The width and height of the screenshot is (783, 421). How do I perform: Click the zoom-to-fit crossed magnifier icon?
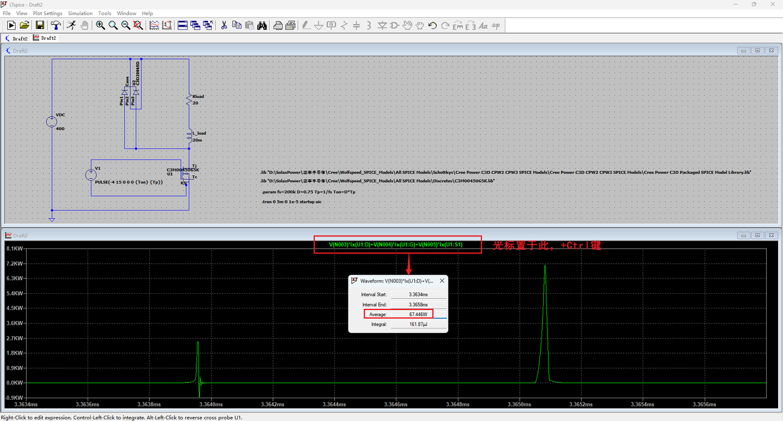(138, 25)
